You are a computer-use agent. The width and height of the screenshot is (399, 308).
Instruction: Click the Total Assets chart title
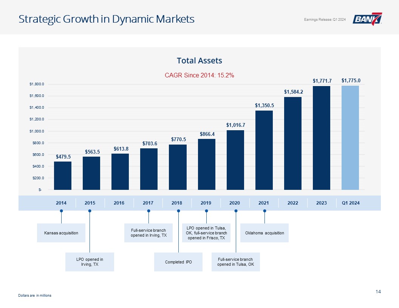[199, 61]
